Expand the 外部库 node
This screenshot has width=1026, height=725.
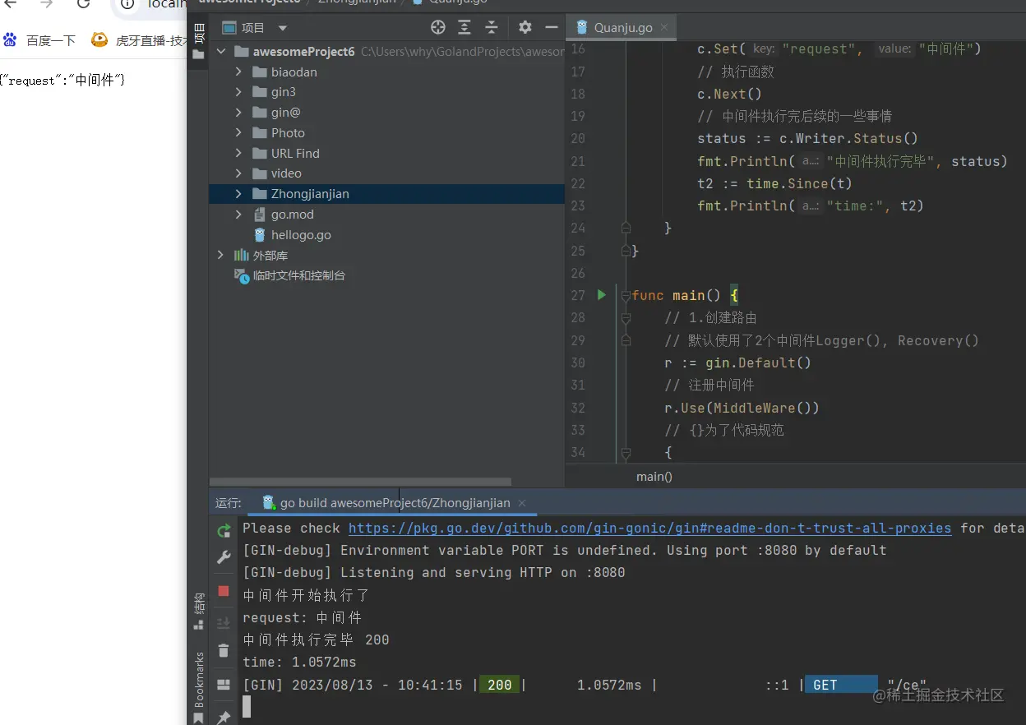220,256
